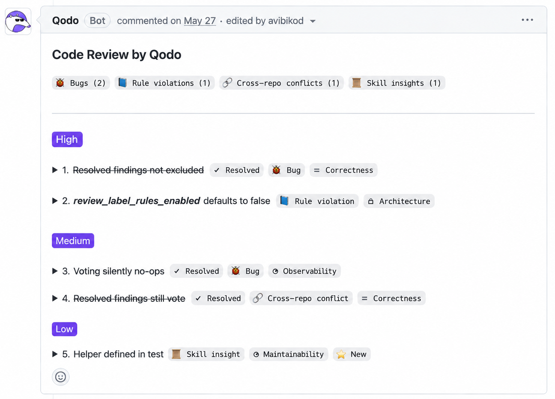The image size is (555, 399).
Task: Click the book icon in Rule violation tag
Action: [x=284, y=201]
